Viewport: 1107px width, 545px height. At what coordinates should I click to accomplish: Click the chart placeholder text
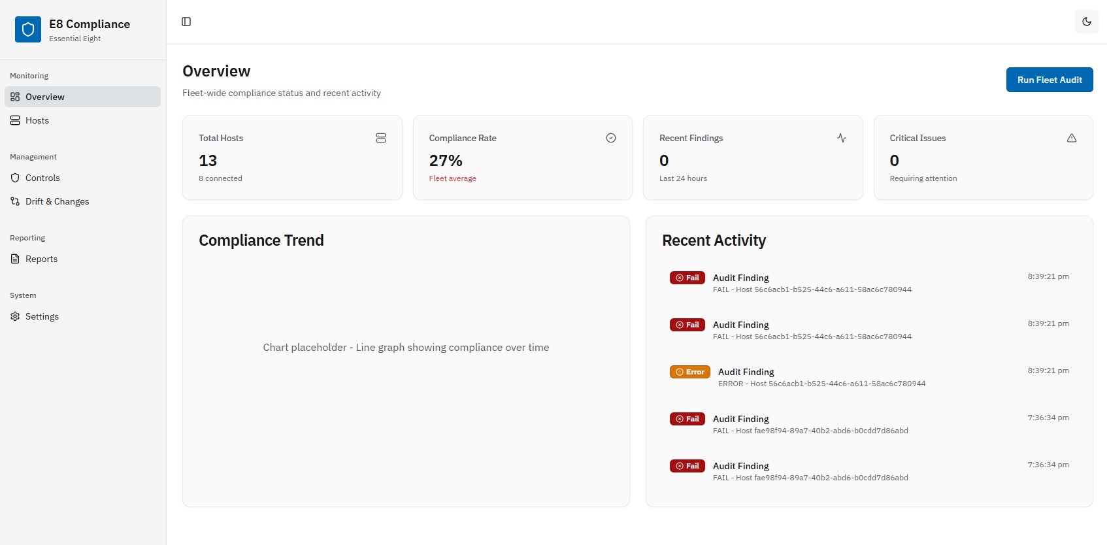tap(406, 348)
